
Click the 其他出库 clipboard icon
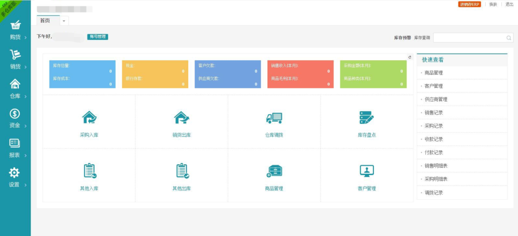(182, 171)
